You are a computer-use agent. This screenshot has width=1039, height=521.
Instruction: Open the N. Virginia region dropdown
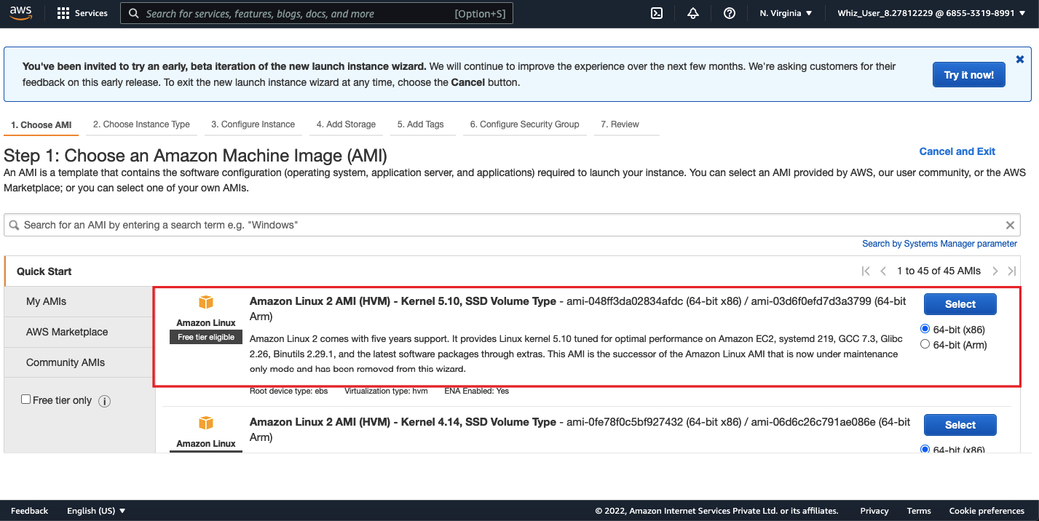click(786, 13)
